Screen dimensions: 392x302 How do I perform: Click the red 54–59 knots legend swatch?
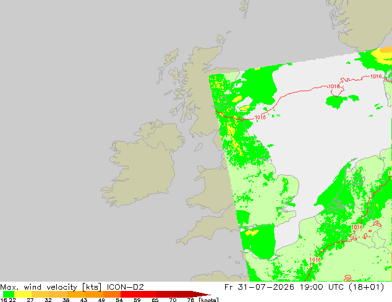tap(129, 294)
